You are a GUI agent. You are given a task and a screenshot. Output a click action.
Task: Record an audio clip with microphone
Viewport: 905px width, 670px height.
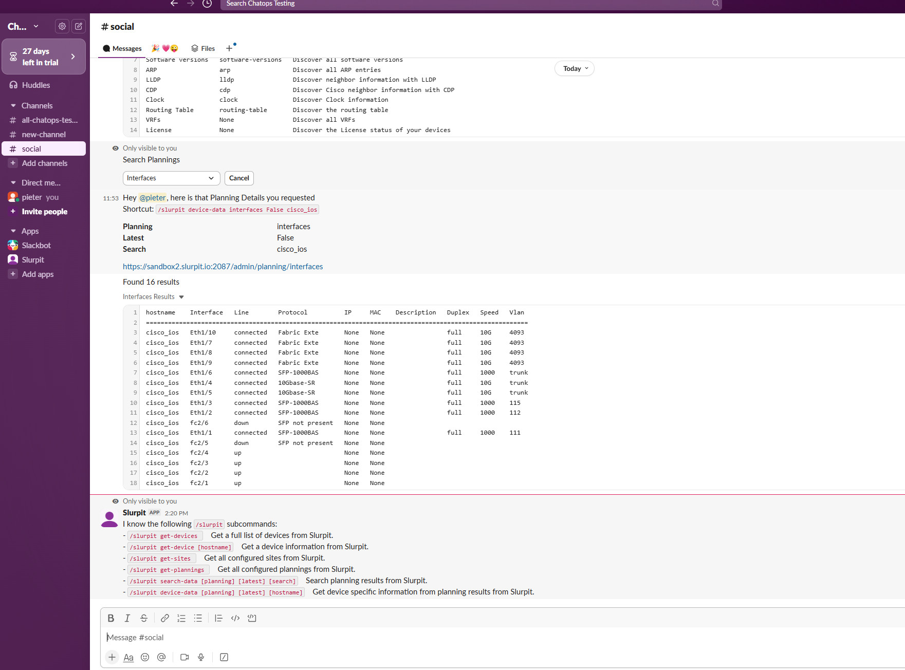201,657
